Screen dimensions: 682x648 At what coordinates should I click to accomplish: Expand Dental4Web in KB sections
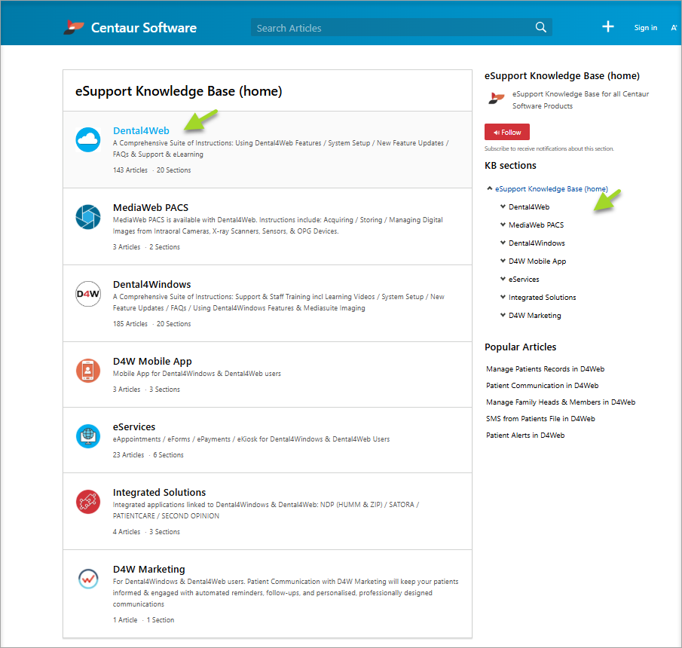coord(503,206)
